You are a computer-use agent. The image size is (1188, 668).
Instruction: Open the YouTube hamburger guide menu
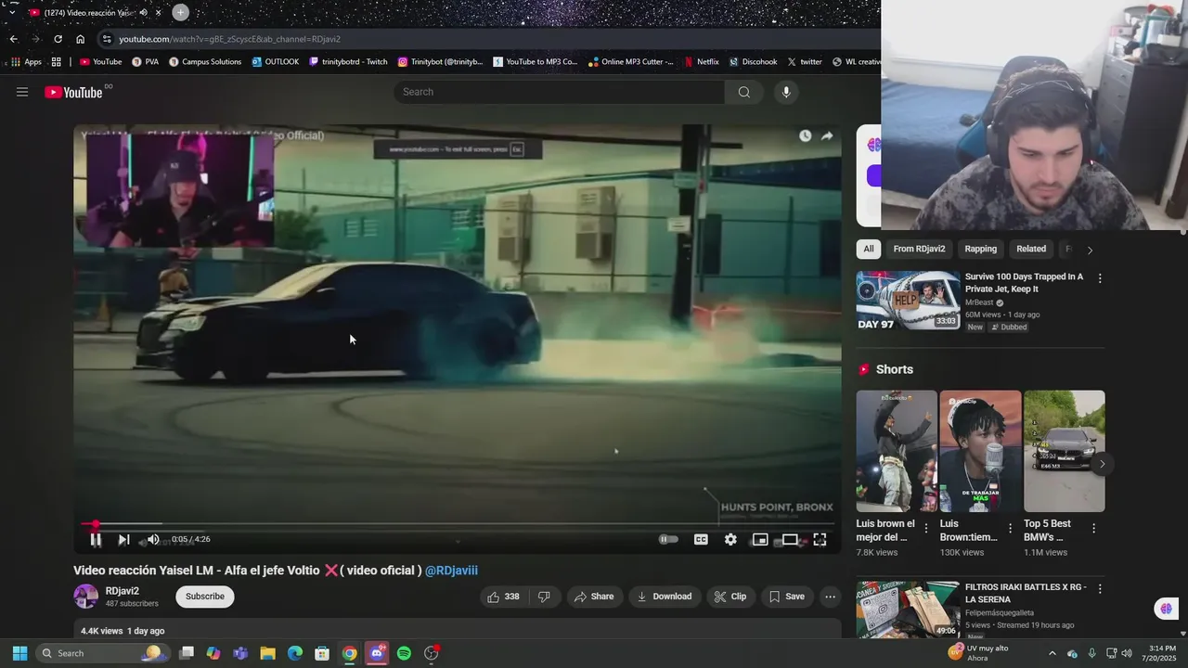point(22,92)
